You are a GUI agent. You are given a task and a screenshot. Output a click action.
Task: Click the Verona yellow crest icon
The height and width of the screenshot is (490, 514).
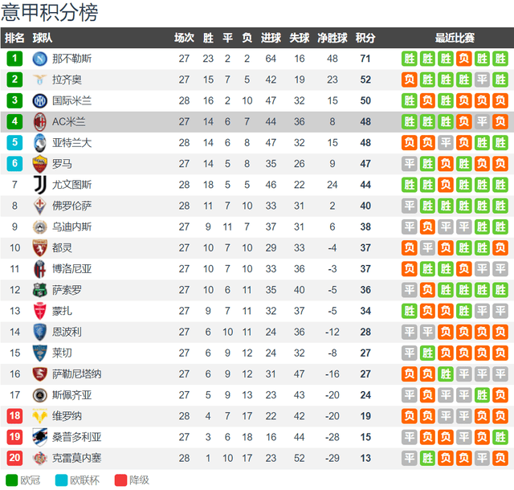pos(39,416)
